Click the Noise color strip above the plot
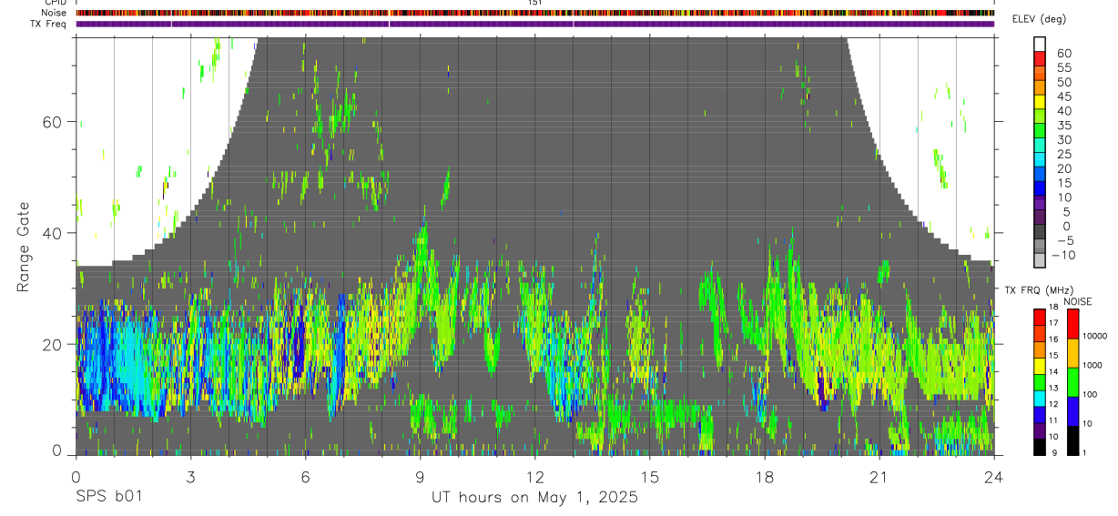 click(535, 13)
